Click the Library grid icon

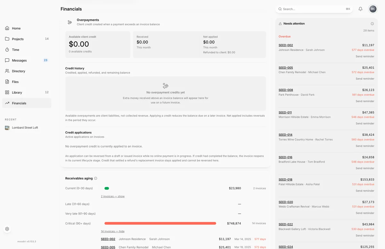[x=7, y=92]
